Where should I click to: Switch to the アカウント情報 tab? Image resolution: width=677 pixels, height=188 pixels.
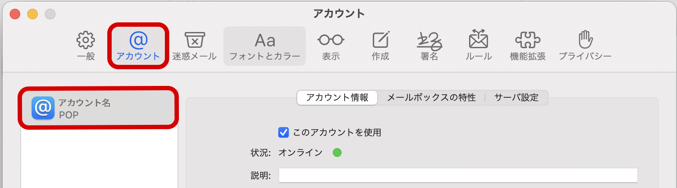[x=337, y=98]
